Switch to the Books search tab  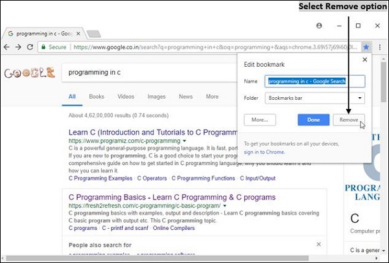(x=97, y=97)
